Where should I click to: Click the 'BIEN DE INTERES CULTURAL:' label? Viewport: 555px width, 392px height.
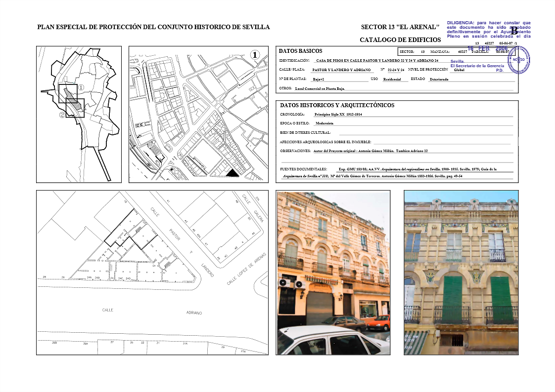[305, 132]
